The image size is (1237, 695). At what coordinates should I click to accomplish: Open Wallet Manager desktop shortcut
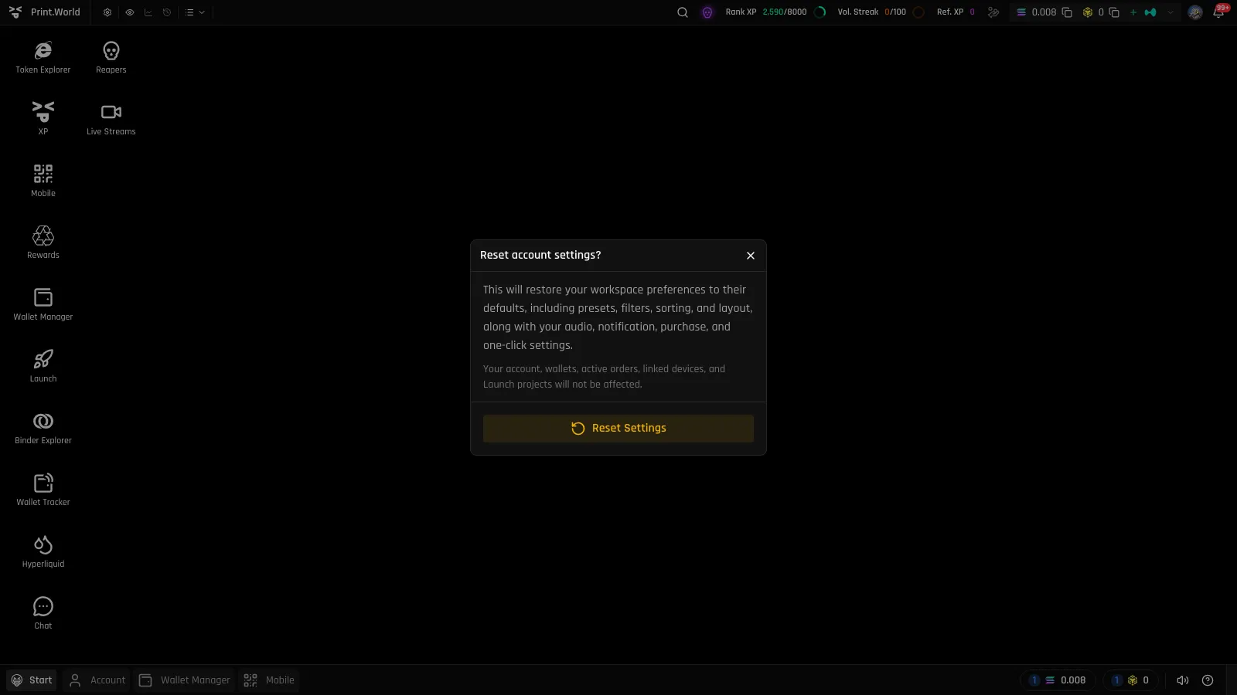43,304
